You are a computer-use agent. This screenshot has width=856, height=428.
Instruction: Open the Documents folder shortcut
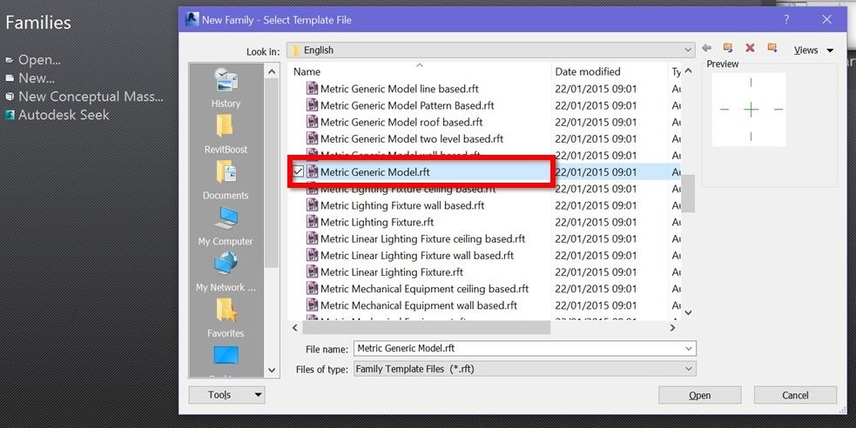(226, 180)
